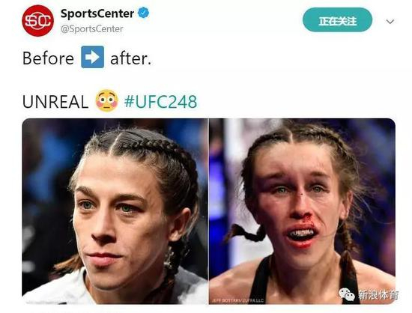Open the right 'after' photo
The height and width of the screenshot is (313, 412).
pyautogui.click(x=303, y=211)
